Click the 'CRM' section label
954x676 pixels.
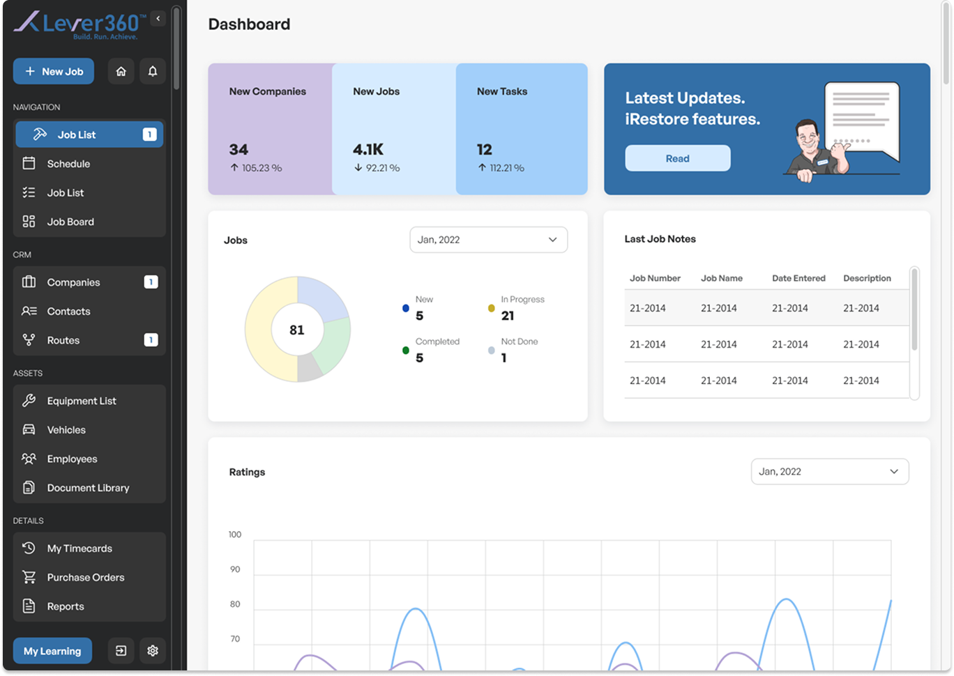tap(22, 255)
